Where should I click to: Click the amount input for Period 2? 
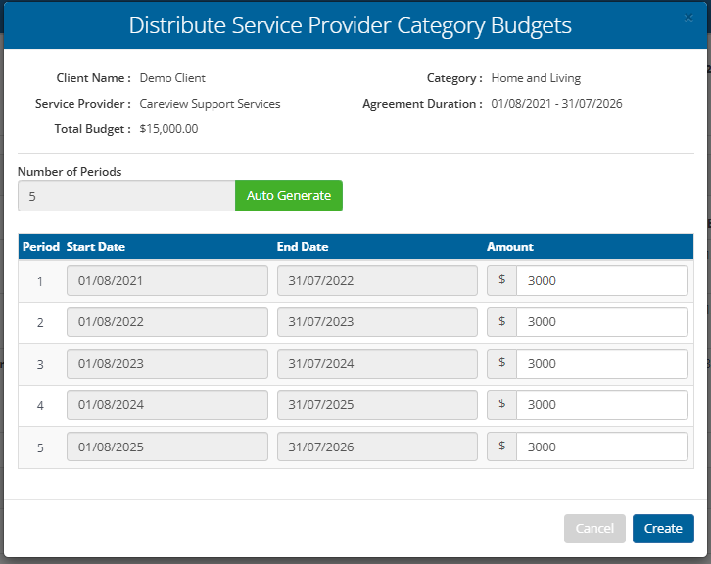601,322
